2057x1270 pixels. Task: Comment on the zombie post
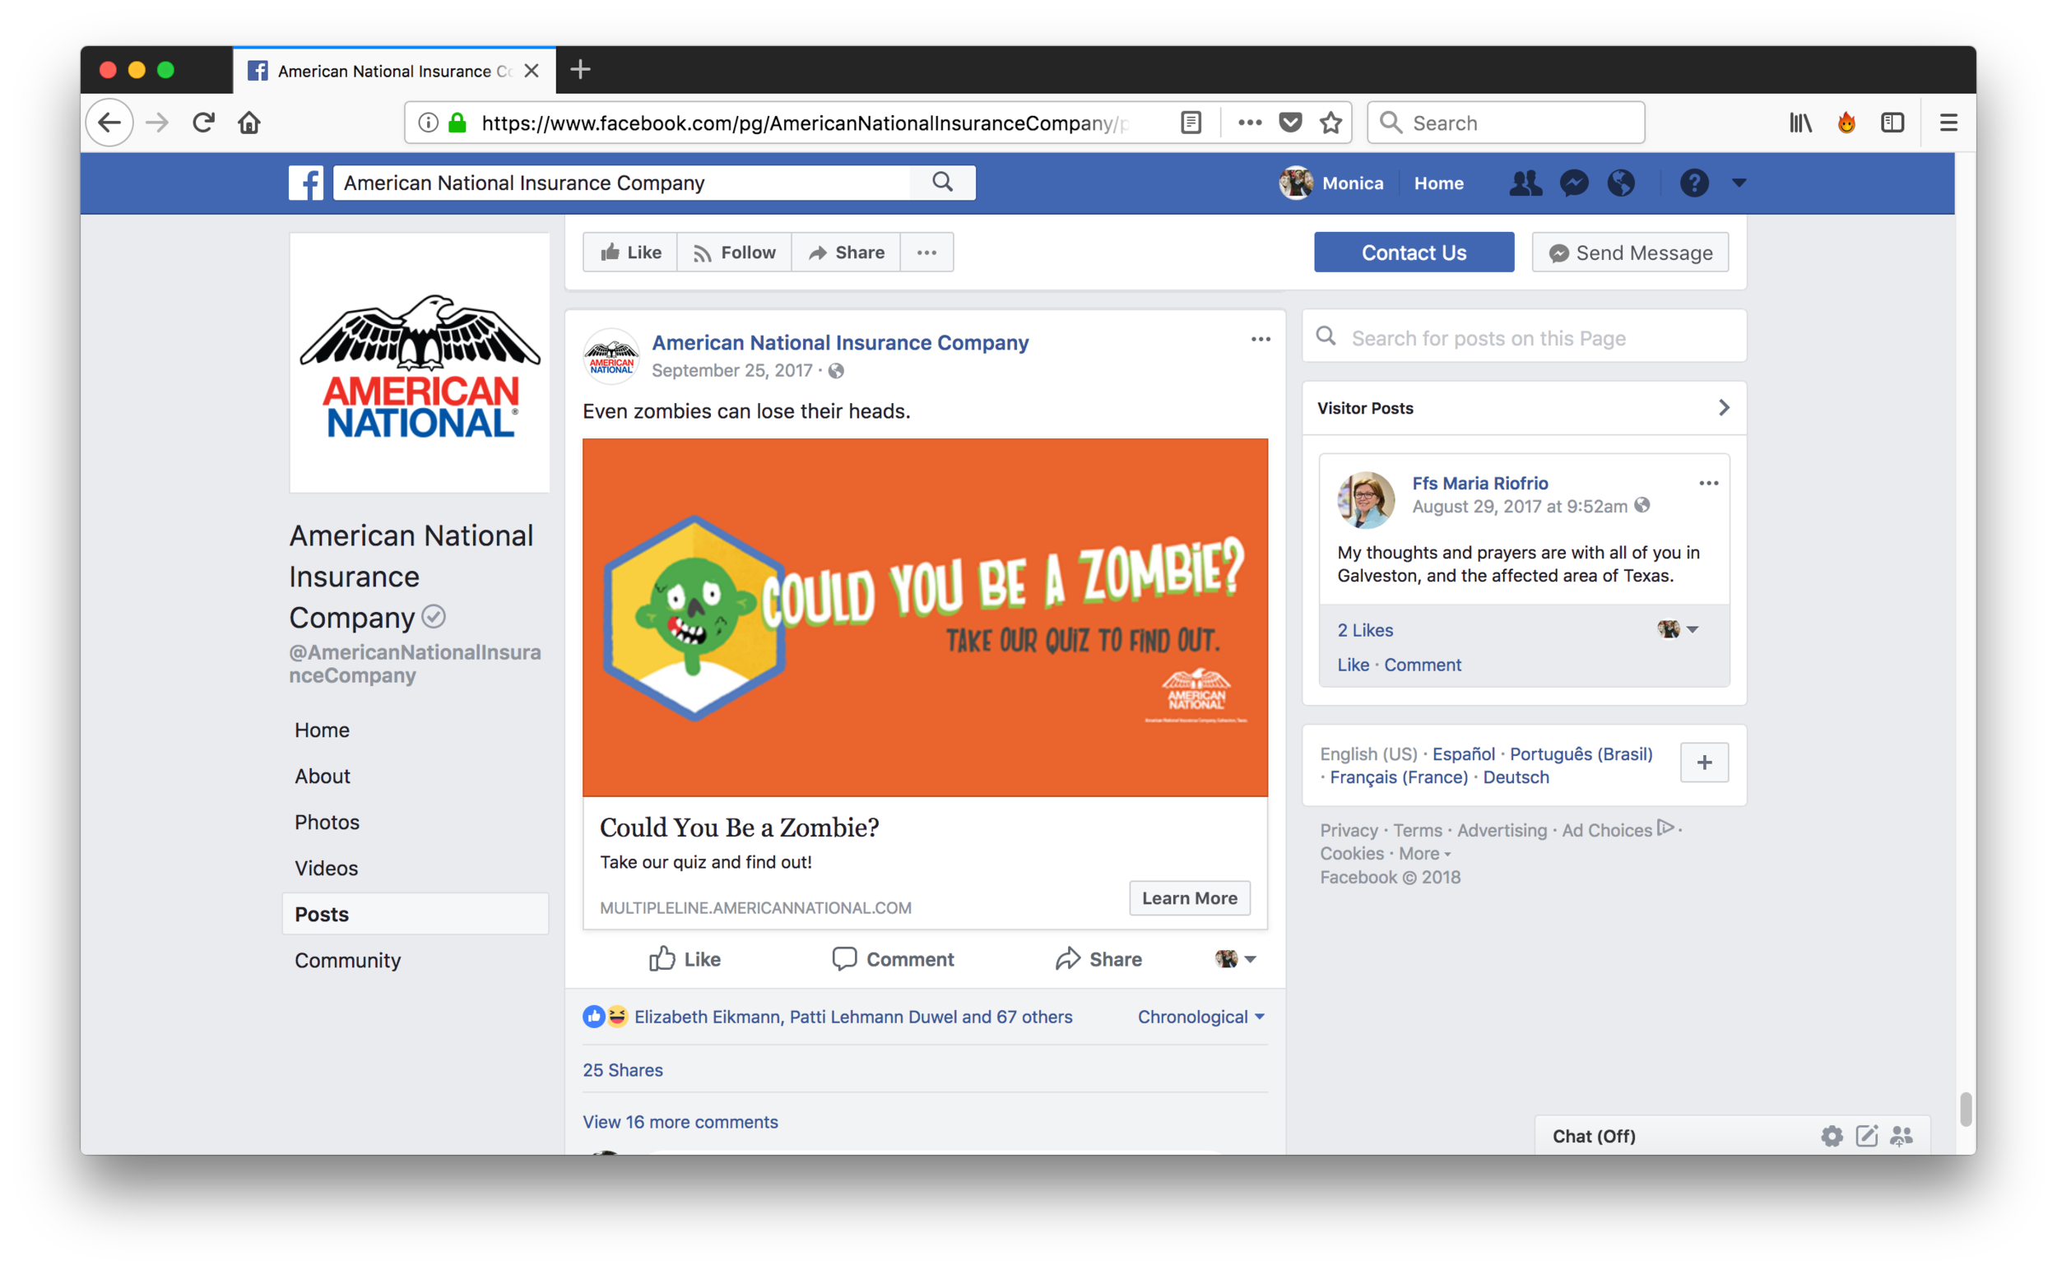[x=893, y=958]
